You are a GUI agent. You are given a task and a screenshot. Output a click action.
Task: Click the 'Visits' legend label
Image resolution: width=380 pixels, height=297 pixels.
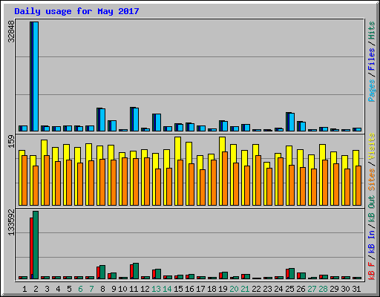[x=371, y=146]
